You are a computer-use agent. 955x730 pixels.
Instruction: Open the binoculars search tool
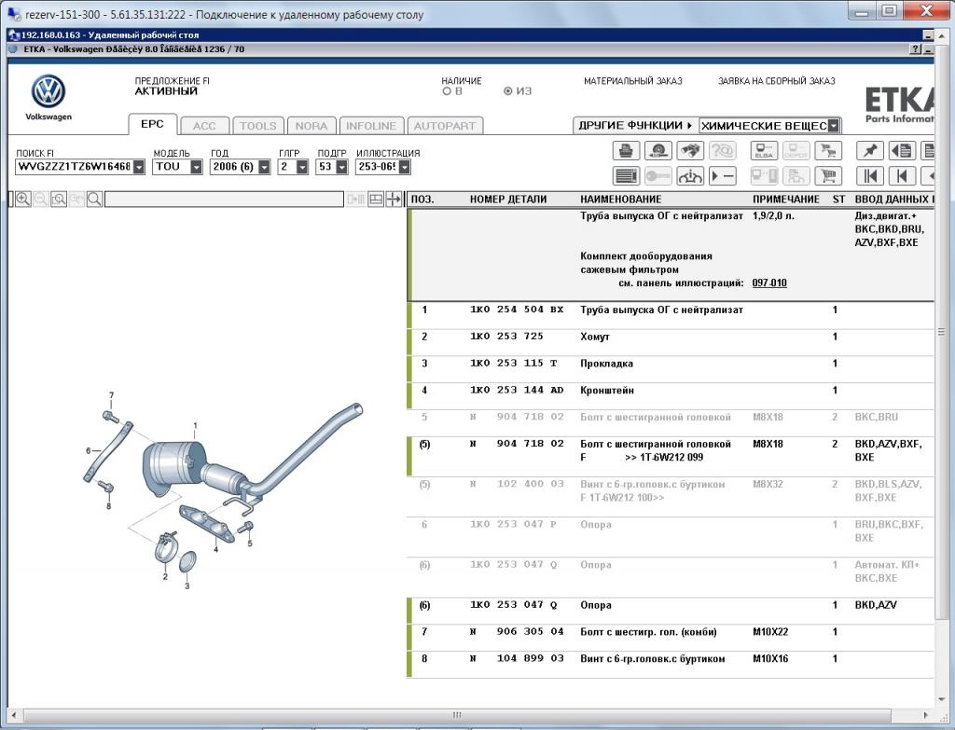(690, 150)
